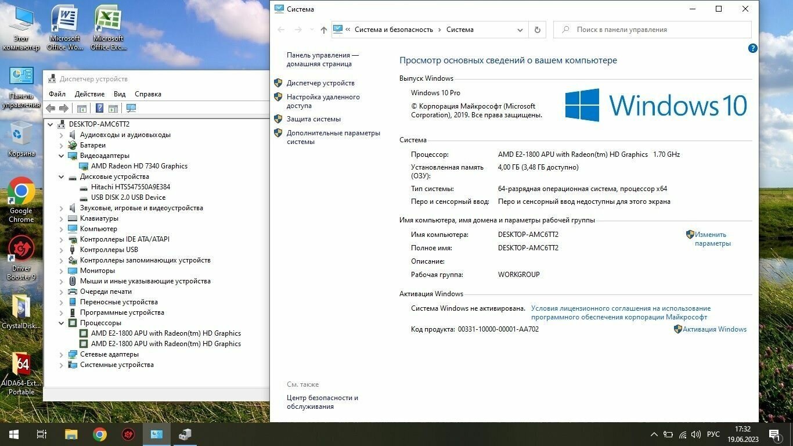Go to Панель управления домашняя страница

(323, 59)
